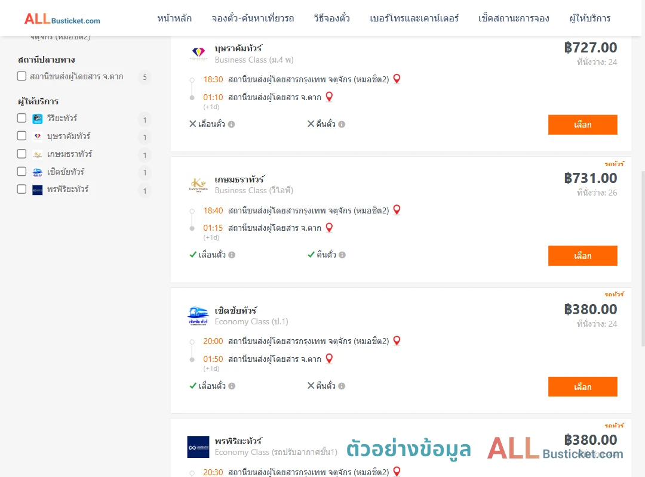Click พรพิริยะทัวร์ logo in trip card
645x477 pixels.
[x=198, y=447]
